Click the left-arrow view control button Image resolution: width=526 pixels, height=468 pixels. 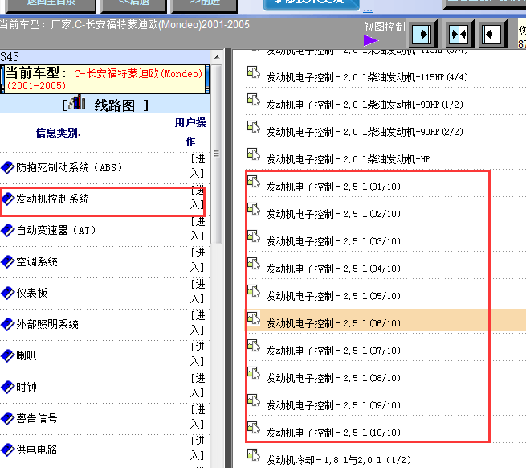pyautogui.click(x=491, y=35)
